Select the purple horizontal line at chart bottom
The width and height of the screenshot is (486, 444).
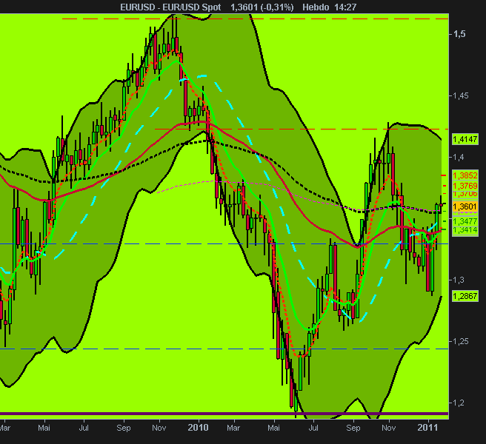224,414
